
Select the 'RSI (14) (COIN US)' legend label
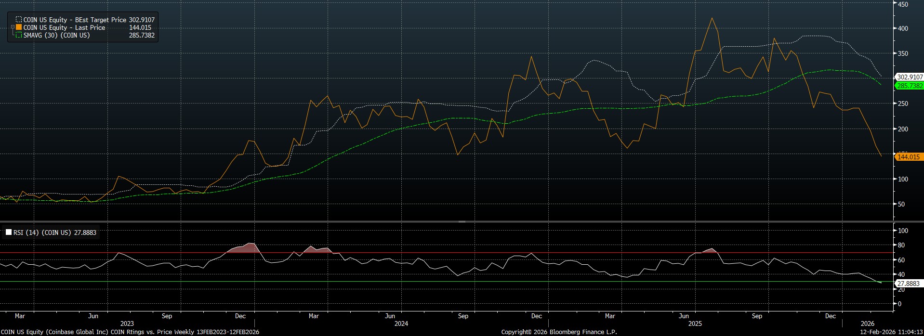pyautogui.click(x=43, y=233)
